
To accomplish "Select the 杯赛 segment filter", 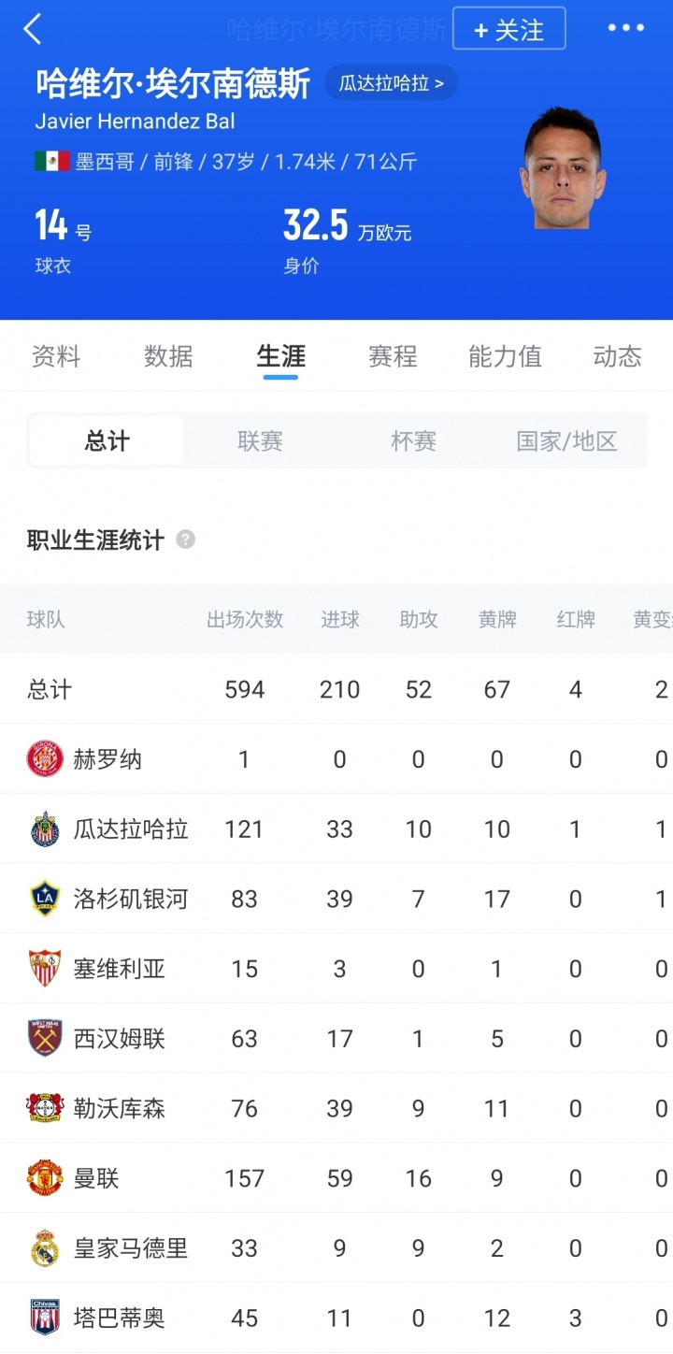I will coord(413,441).
